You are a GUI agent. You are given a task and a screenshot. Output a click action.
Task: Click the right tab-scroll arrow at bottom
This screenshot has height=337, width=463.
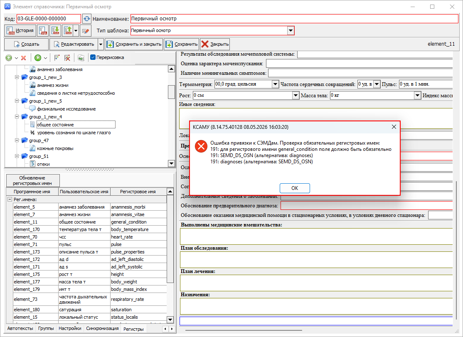pyautogui.click(x=172, y=329)
